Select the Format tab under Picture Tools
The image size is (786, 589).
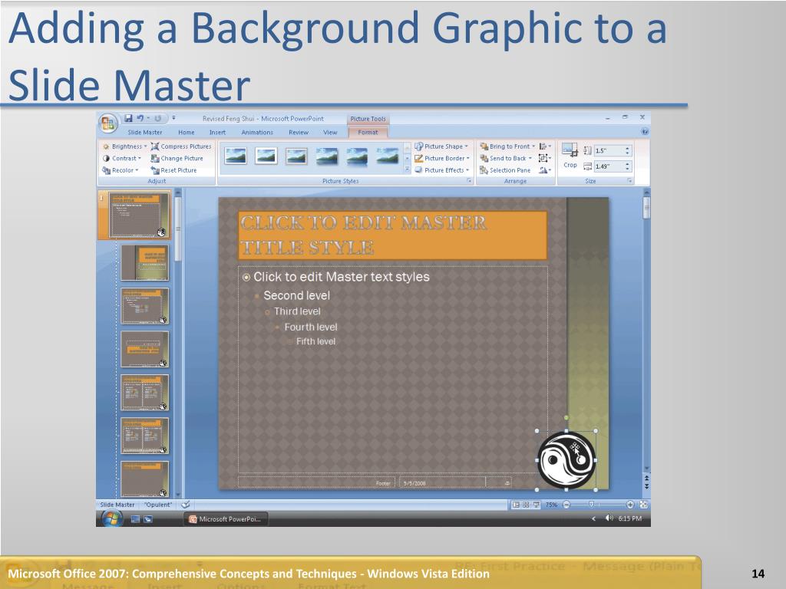tap(368, 132)
